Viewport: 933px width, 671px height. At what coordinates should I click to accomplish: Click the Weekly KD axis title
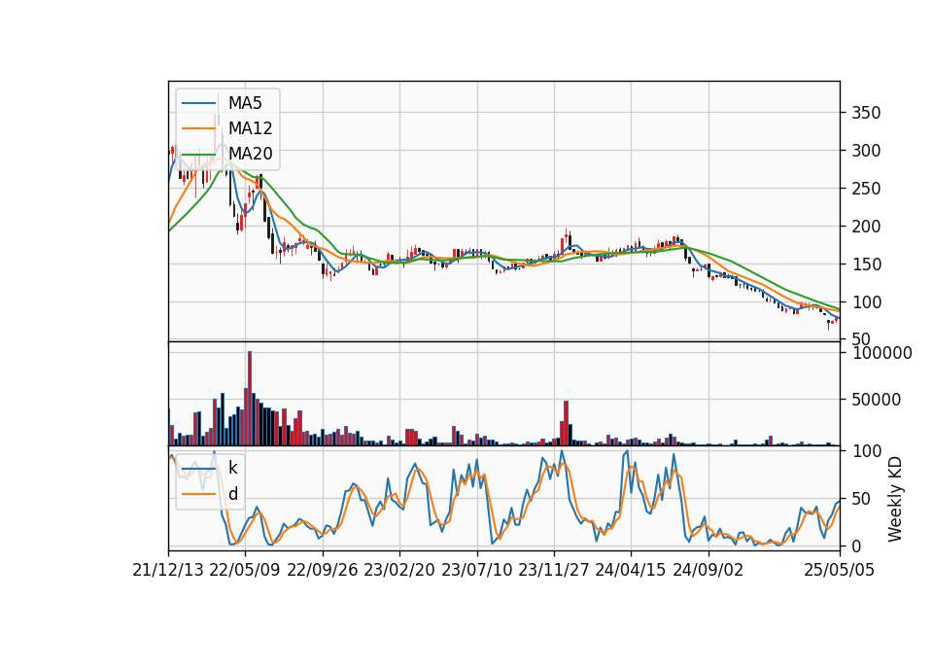coord(895,500)
